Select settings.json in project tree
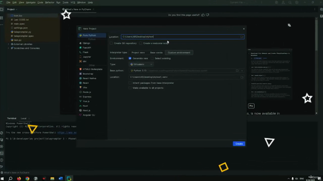The image size is (323, 181). [21, 28]
